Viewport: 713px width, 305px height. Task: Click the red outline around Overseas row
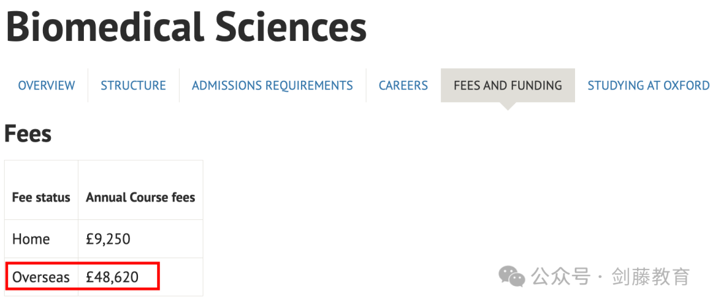[83, 275]
